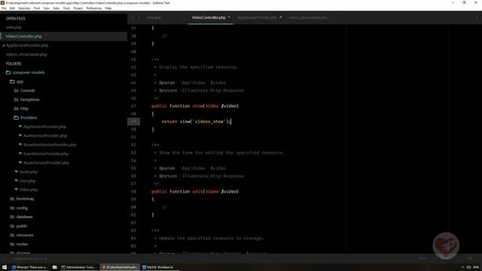The height and width of the screenshot is (271, 482).
Task: Open BroadcastServiceProvider.php in sidebar
Action: point(50,145)
